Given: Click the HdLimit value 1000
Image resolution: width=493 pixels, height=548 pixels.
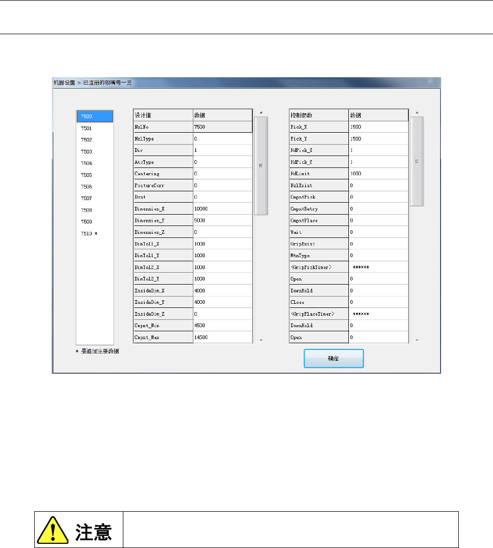Looking at the screenshot, I should [x=378, y=174].
